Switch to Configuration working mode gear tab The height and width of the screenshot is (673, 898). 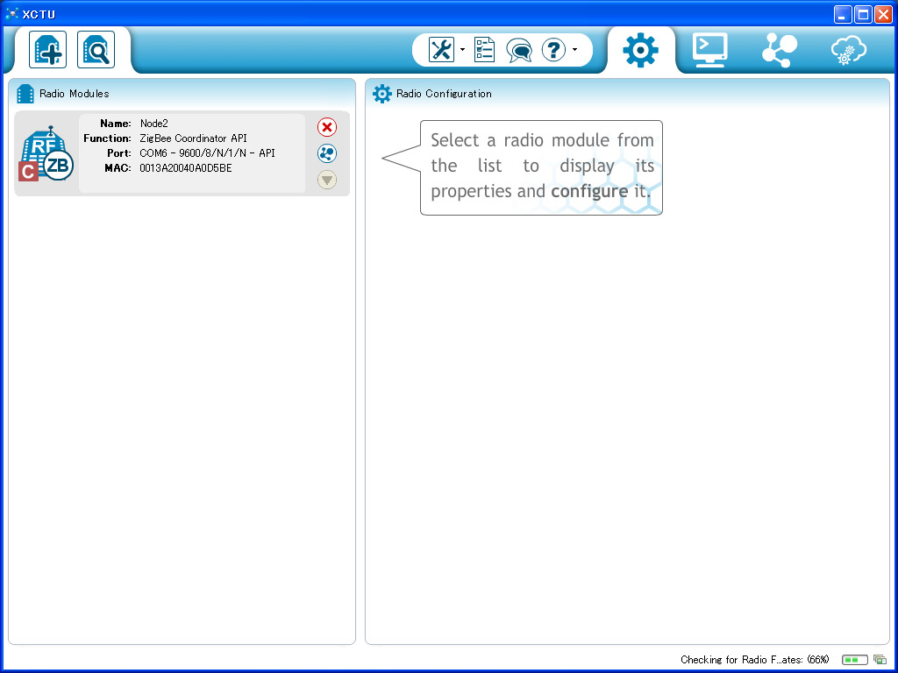(x=640, y=50)
